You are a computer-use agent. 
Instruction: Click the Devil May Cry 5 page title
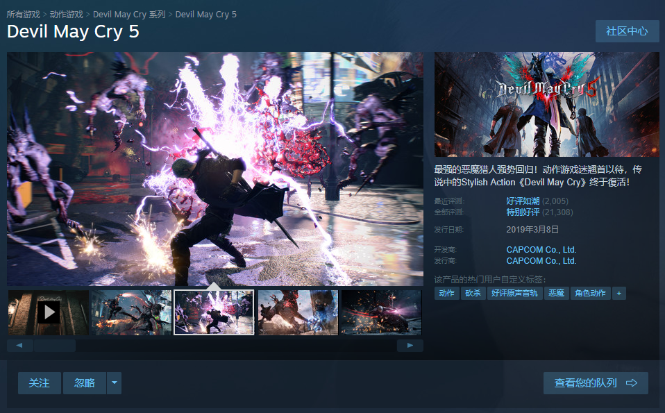[x=73, y=31]
